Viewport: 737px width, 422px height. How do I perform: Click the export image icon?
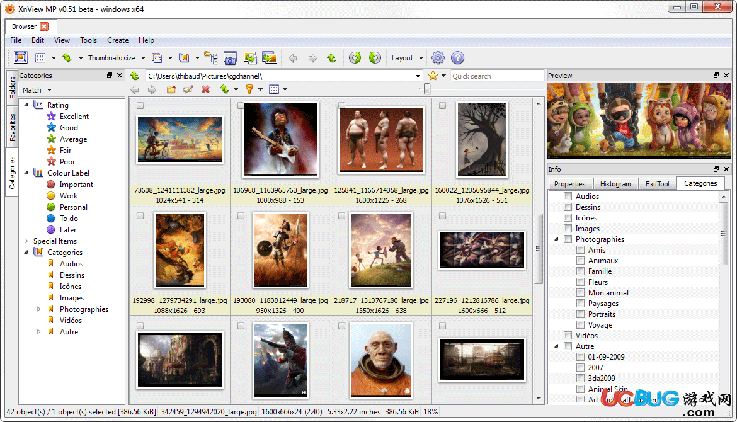tap(270, 58)
